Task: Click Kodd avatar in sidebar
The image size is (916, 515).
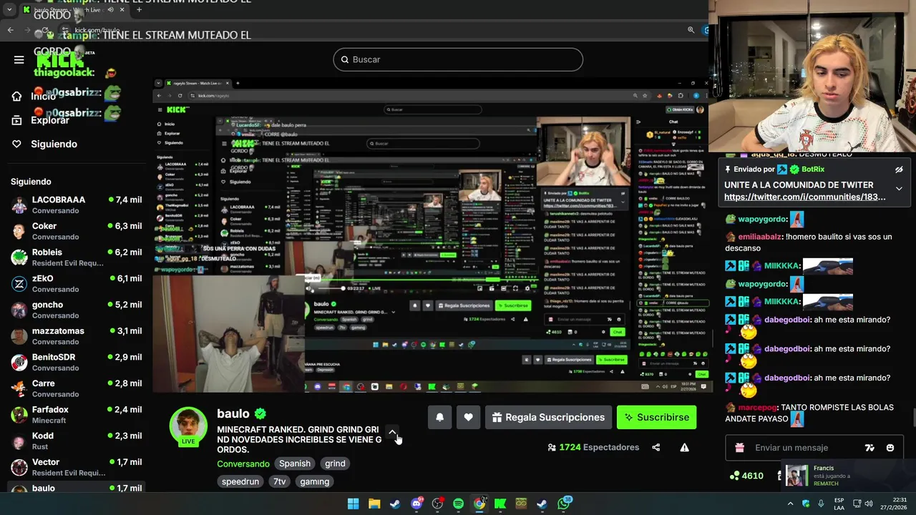Action: (19, 441)
